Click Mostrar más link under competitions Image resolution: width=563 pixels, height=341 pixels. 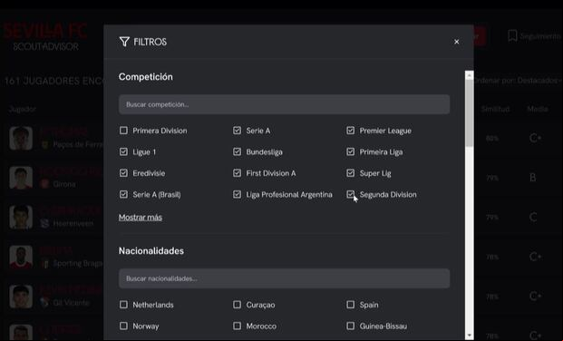coord(141,218)
